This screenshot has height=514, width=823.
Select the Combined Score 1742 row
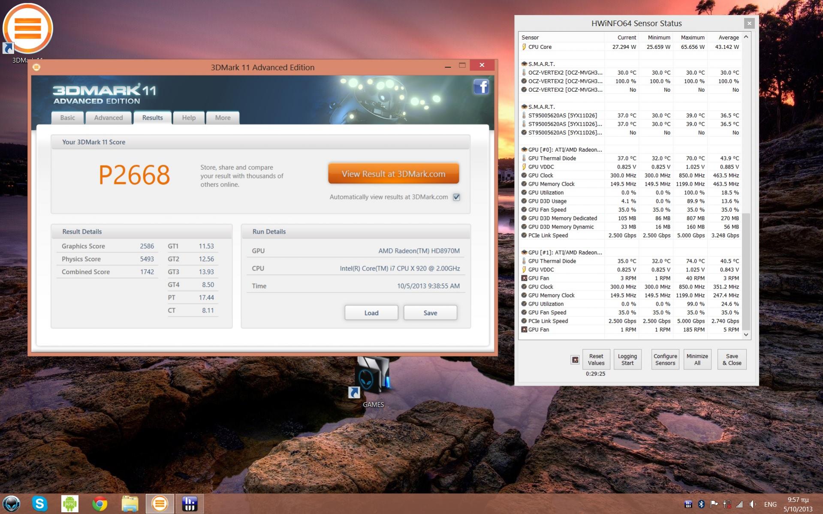point(108,272)
